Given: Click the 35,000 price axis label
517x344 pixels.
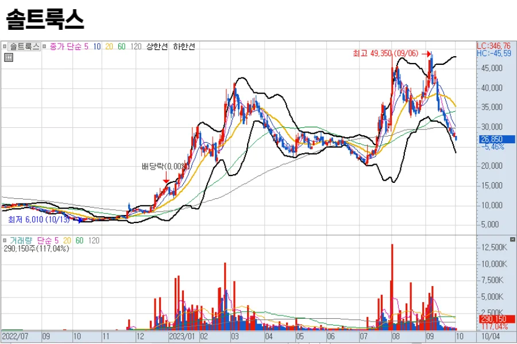Looking at the screenshot, I should click(492, 107).
